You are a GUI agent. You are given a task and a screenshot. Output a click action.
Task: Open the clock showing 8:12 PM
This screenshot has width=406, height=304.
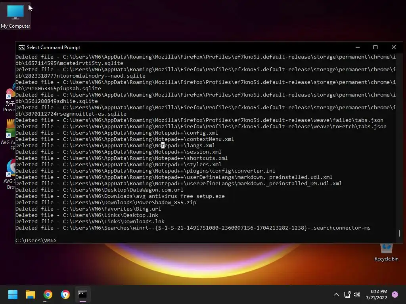pyautogui.click(x=376, y=294)
